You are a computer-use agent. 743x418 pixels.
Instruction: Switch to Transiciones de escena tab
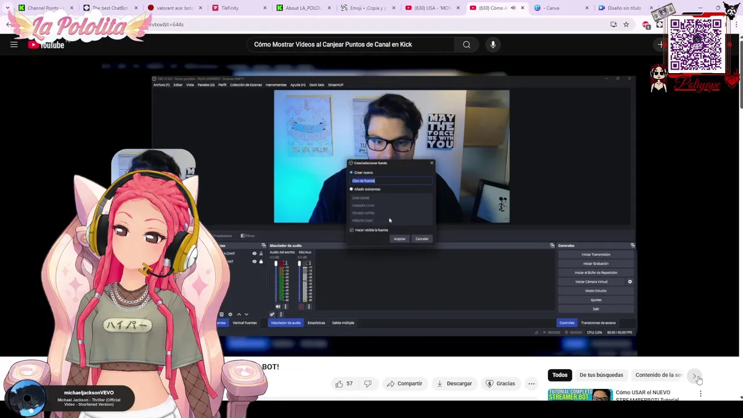click(x=598, y=323)
